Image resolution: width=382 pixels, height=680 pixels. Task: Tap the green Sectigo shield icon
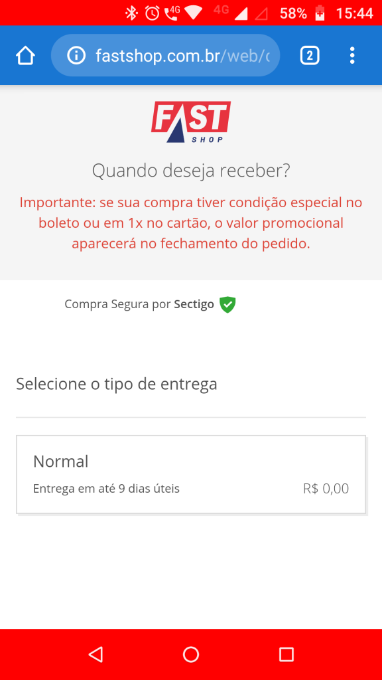point(227,304)
